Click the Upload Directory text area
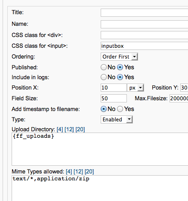Image resolution: width=188 pixels, height=201 pixels. click(100, 149)
